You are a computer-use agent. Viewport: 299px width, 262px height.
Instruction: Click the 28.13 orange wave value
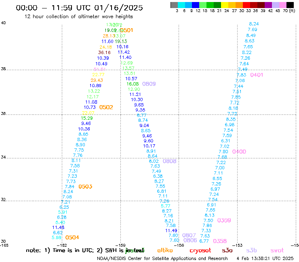pos(109,36)
